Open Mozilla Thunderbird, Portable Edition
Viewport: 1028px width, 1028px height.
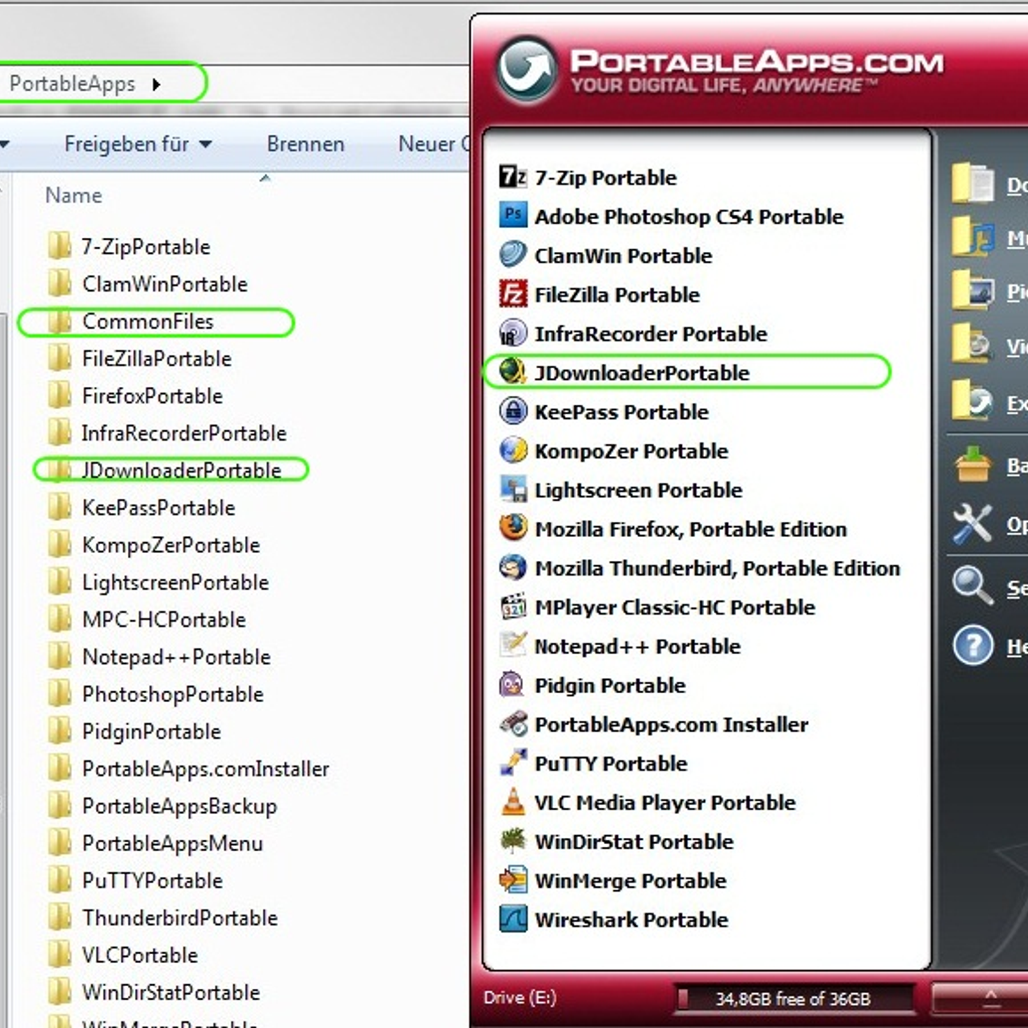(x=699, y=568)
